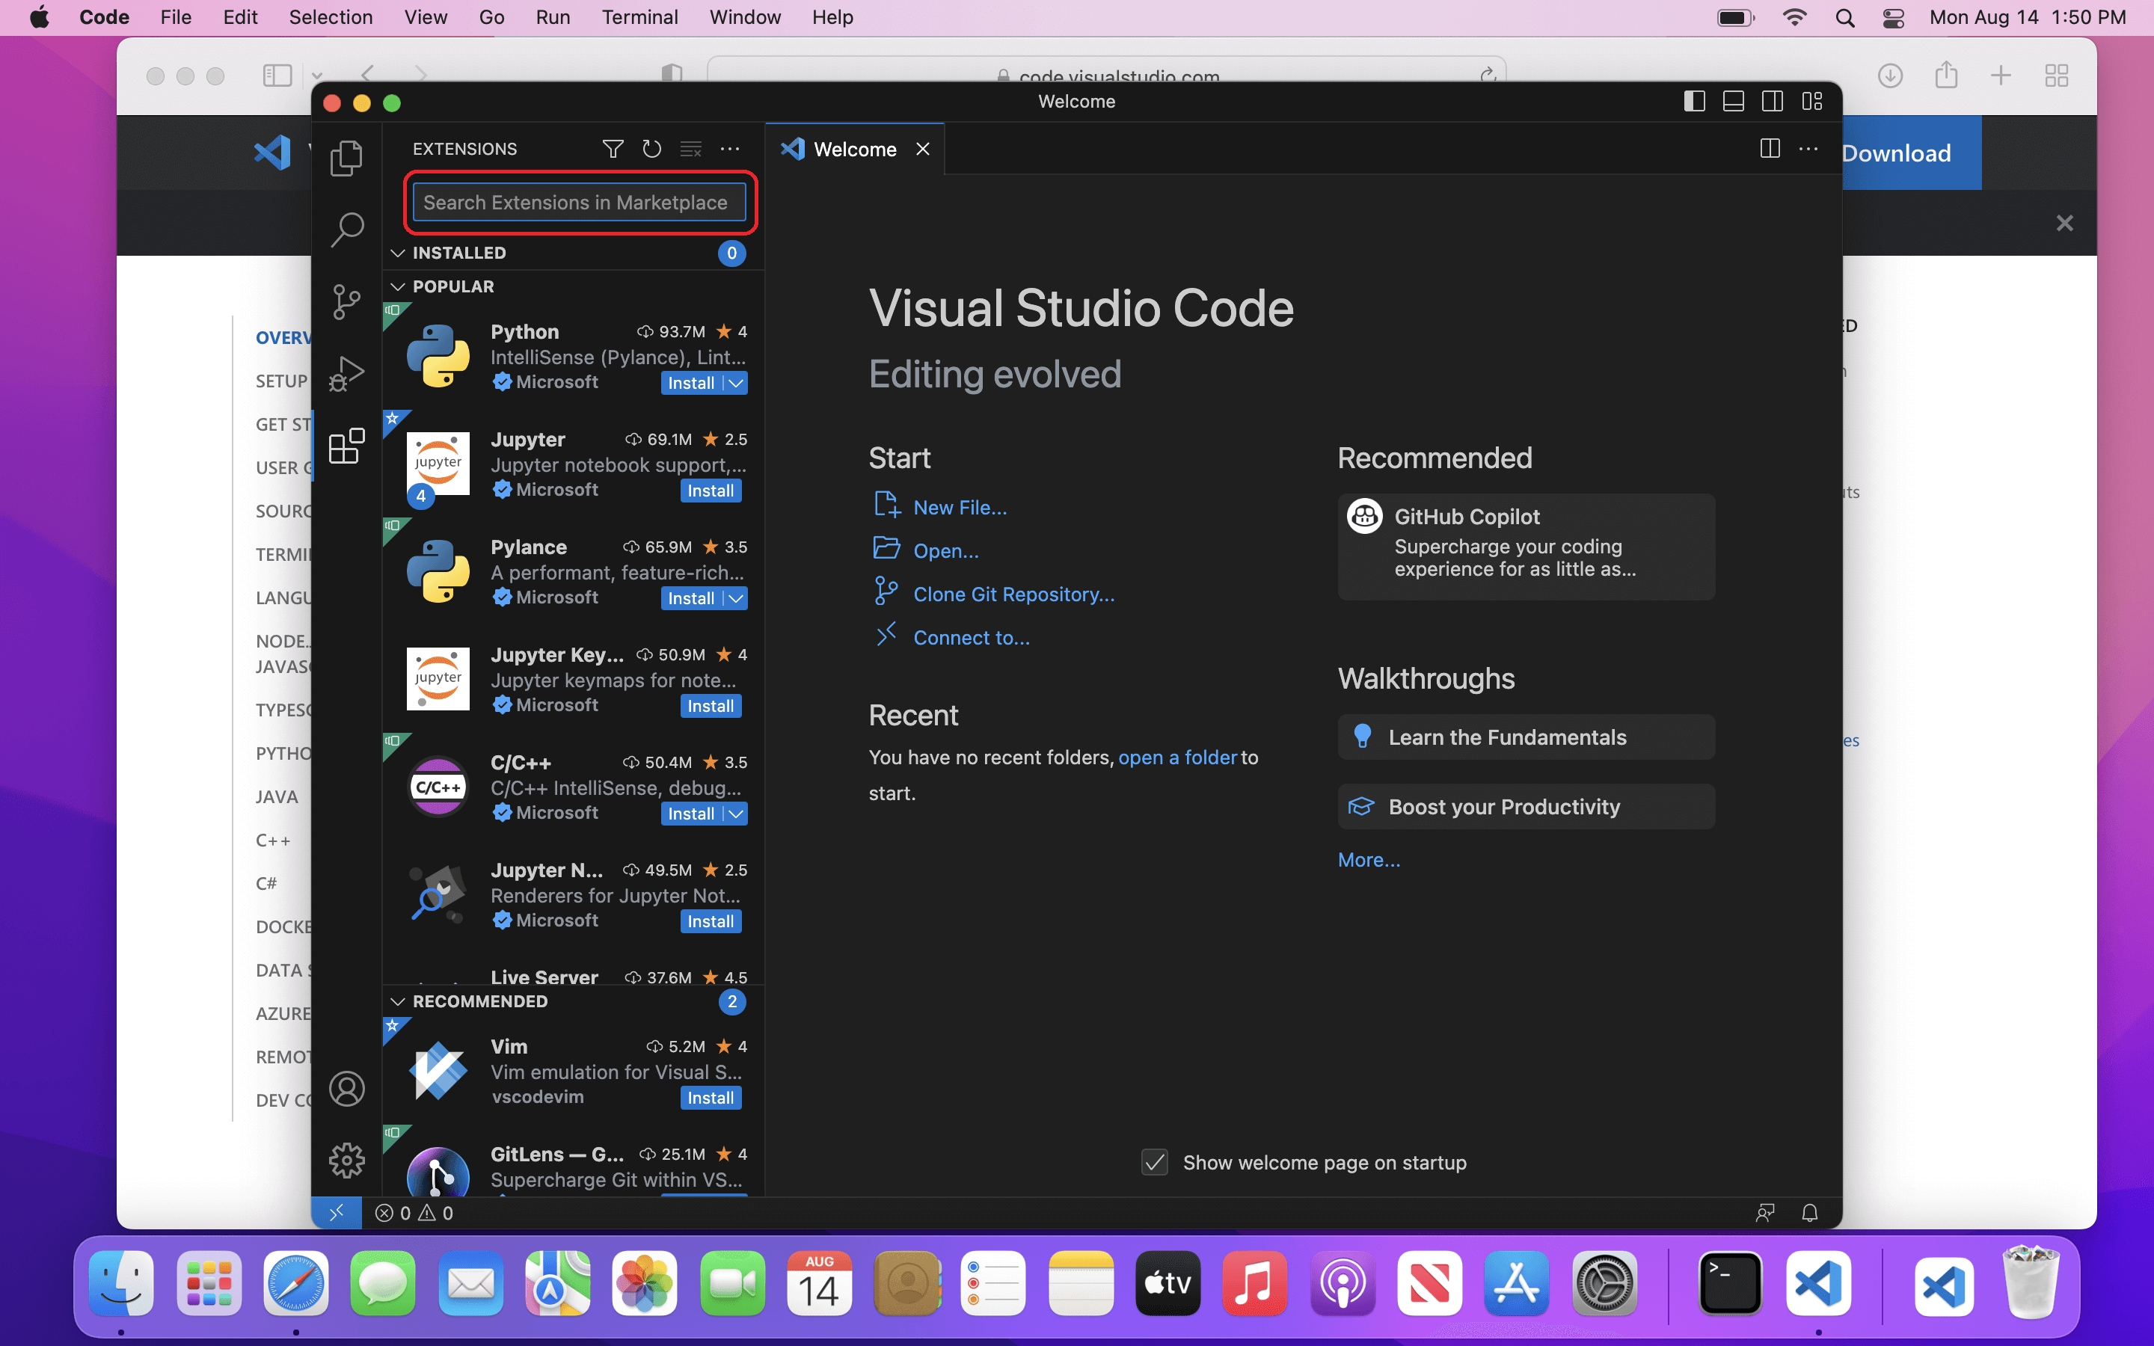Collapse the INSTALLED extensions section
This screenshot has height=1346, width=2154.
coord(398,253)
